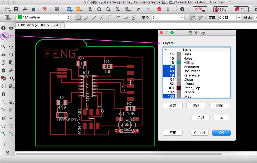Select the Change wrench tool
Viewport: 257px width, 163px height.
pyautogui.click(x=11, y=70)
